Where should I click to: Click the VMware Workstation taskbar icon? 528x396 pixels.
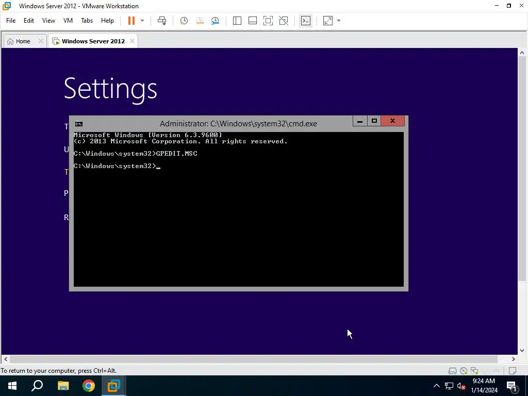pyautogui.click(x=114, y=386)
